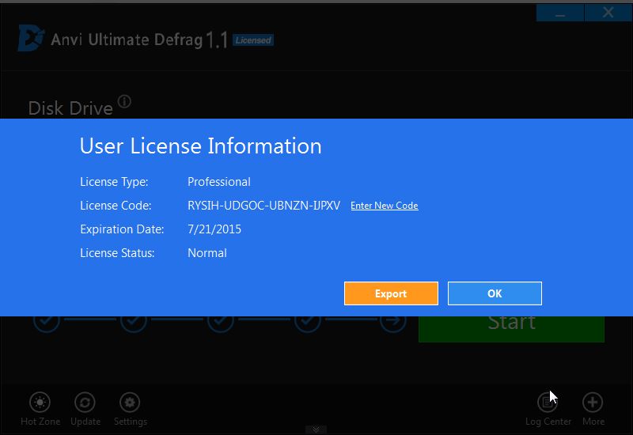Viewport: 633px width, 435px height.
Task: Click the Disk Drive info icon
Action: click(124, 101)
